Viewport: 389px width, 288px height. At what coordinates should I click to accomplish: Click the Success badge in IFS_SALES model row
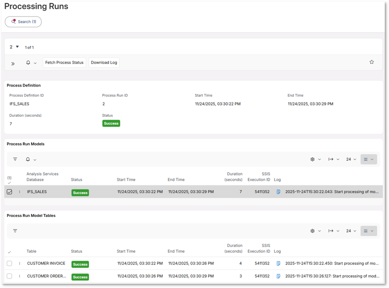pyautogui.click(x=80, y=193)
